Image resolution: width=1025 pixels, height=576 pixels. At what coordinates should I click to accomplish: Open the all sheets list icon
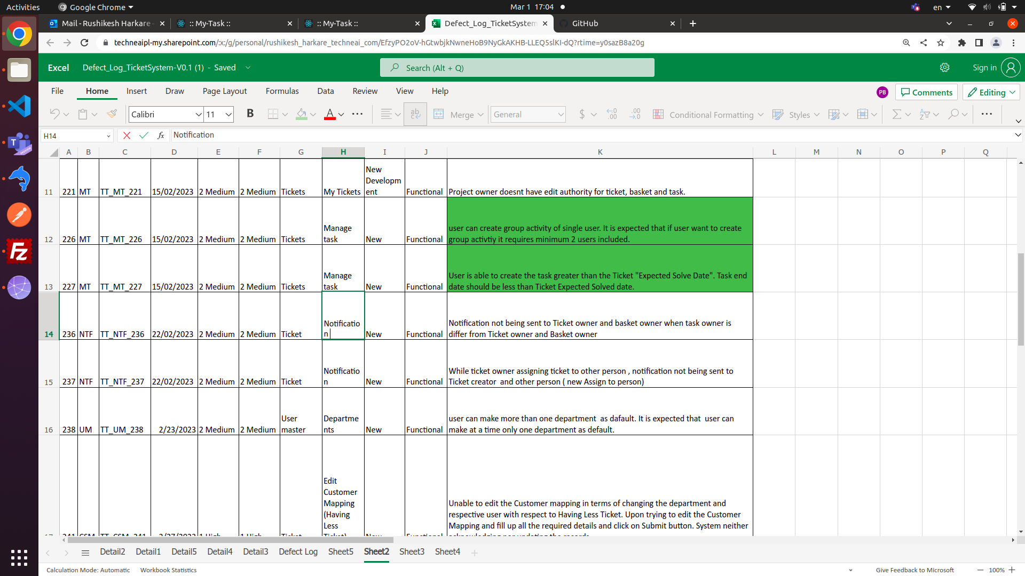[x=85, y=553]
